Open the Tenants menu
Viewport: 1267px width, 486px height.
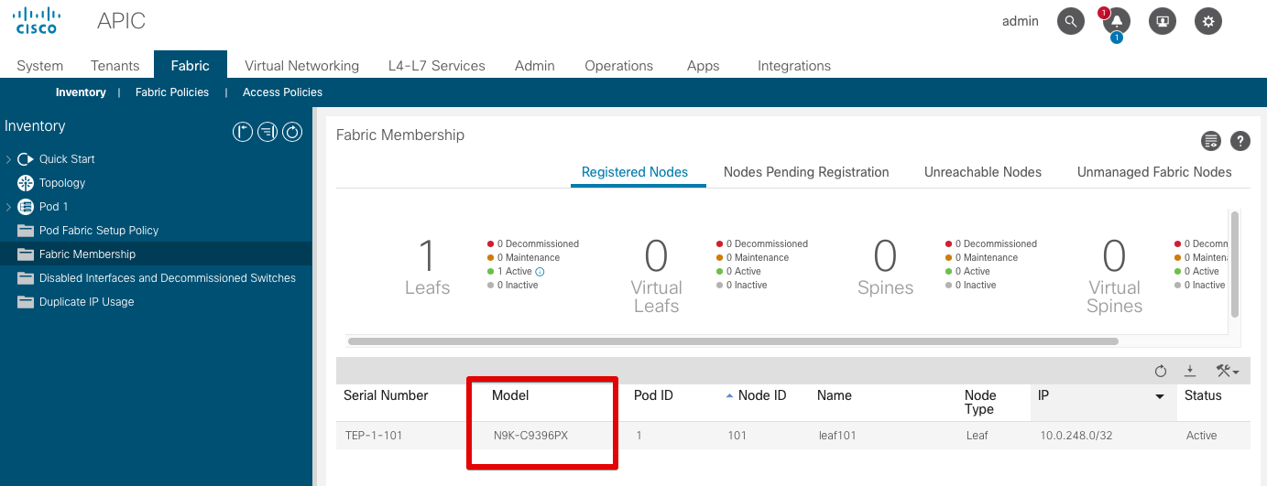click(x=115, y=66)
